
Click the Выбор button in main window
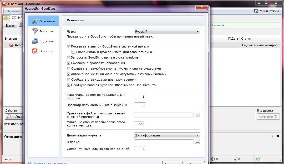pyautogui.click(x=10, y=26)
